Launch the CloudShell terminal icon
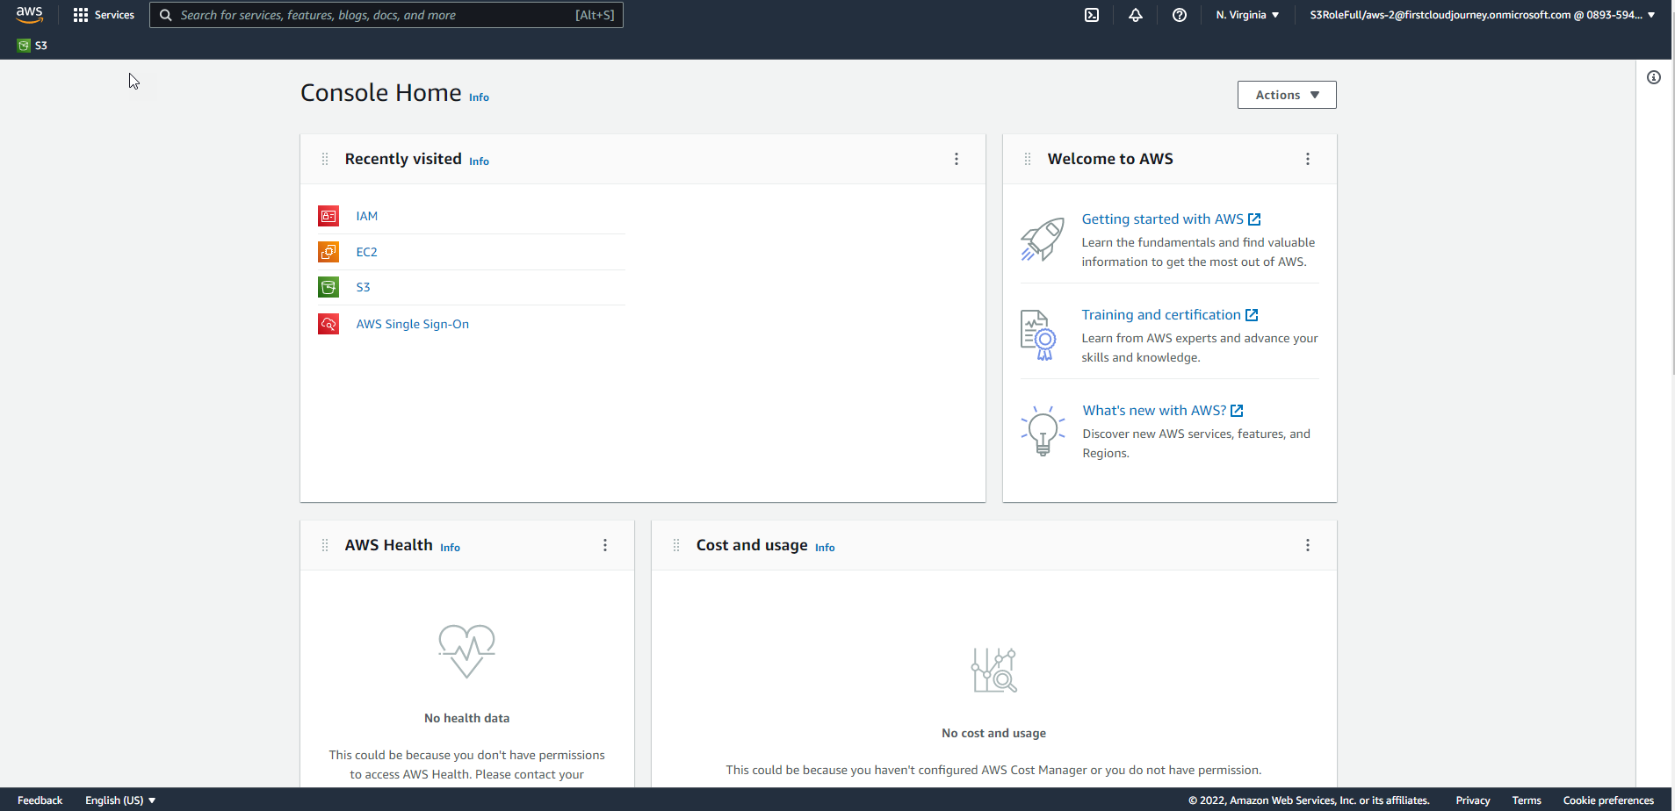The width and height of the screenshot is (1675, 811). [1092, 15]
